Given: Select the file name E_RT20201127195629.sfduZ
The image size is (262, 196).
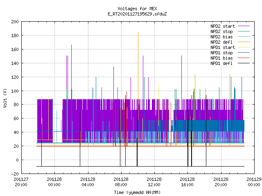Looking at the screenshot, I should [x=137, y=14].
